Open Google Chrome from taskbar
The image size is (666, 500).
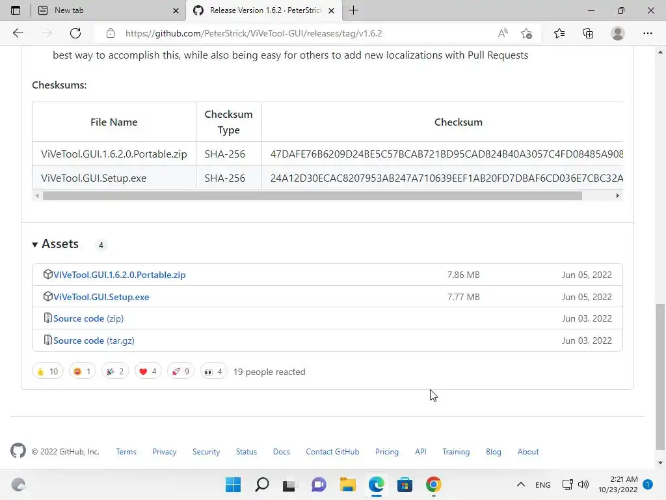pyautogui.click(x=433, y=484)
